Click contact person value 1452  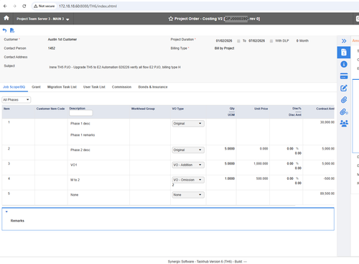click(52, 48)
